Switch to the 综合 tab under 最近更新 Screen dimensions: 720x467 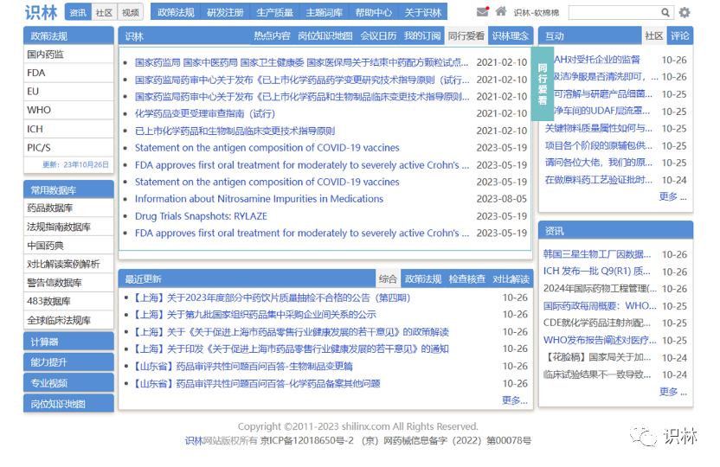(388, 278)
